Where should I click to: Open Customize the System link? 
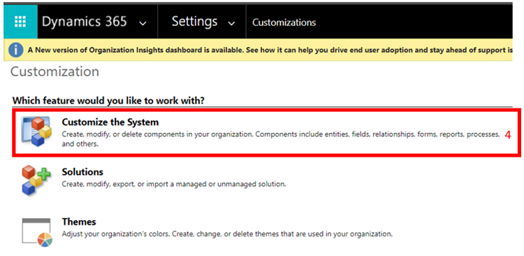(x=110, y=122)
